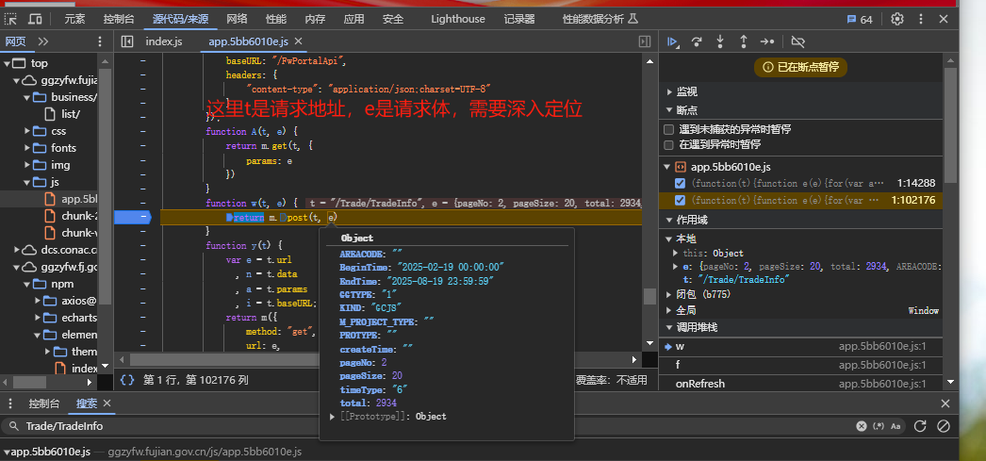Viewport: 986px width, 461px height.
Task: Collapse the js folder in navigator
Action: tap(27, 182)
